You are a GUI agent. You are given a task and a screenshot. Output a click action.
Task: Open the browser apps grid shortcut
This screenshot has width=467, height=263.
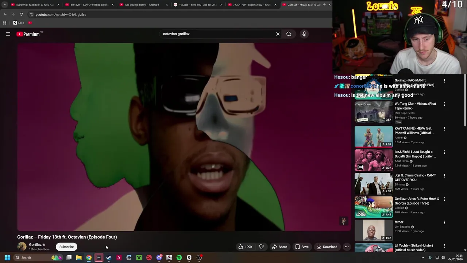(x=4, y=23)
